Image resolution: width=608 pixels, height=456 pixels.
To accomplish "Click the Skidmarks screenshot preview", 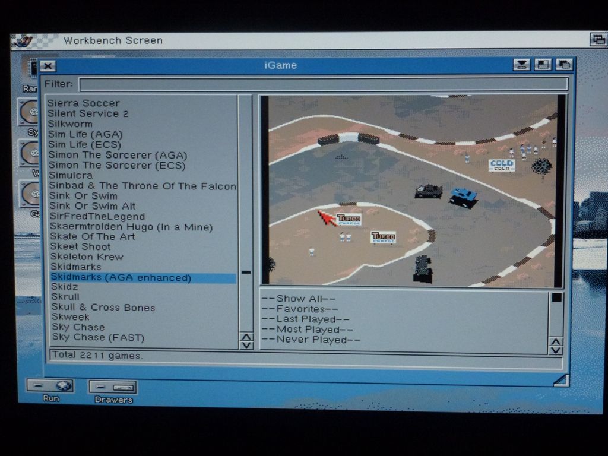I will [413, 191].
